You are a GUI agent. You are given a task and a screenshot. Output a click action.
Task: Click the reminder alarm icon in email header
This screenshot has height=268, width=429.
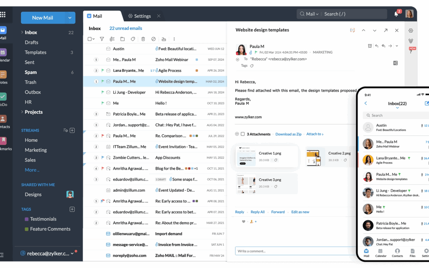tap(370, 46)
